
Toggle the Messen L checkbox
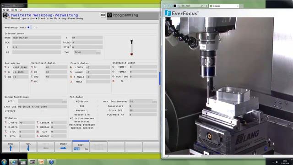tap(98, 110)
